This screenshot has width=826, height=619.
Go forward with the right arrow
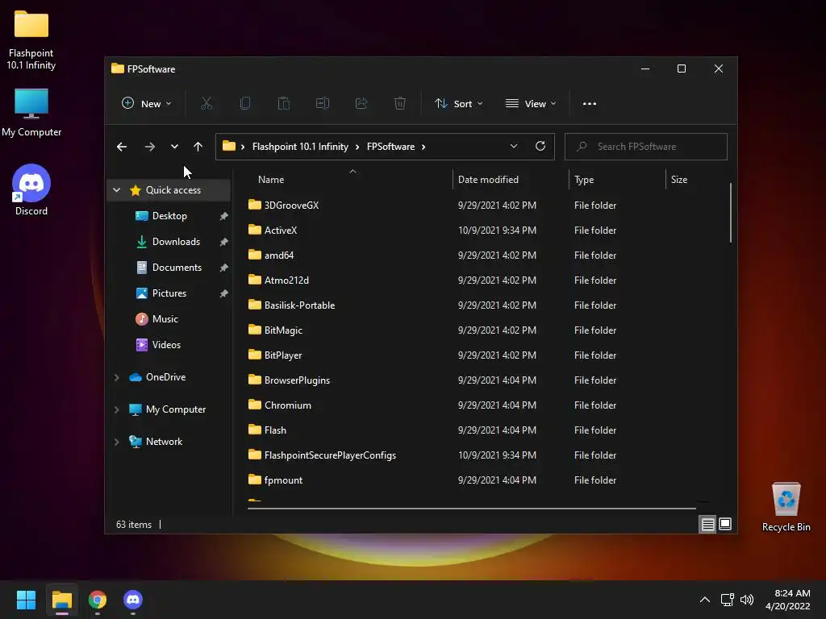click(149, 147)
